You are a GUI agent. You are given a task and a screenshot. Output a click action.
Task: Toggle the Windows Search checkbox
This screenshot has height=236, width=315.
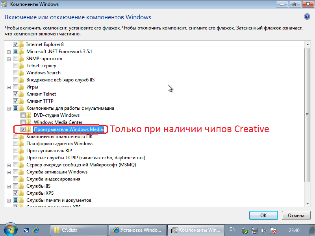(16, 73)
